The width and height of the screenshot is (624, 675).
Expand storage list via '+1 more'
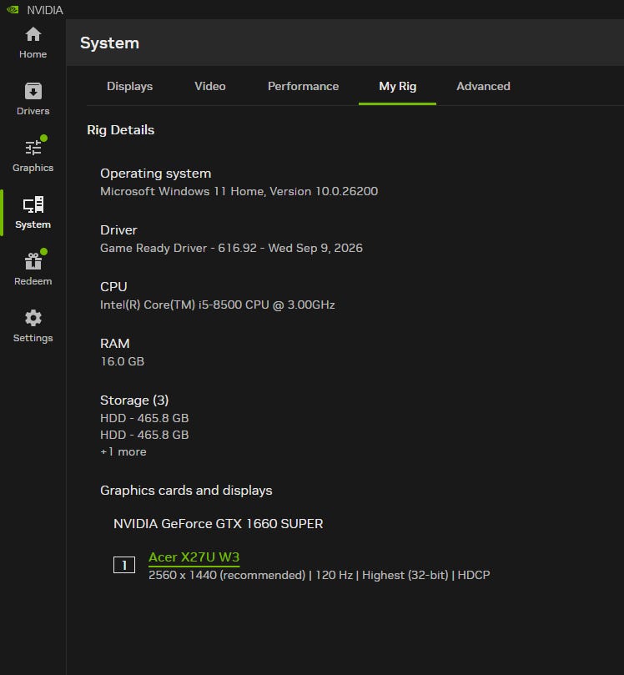click(123, 451)
